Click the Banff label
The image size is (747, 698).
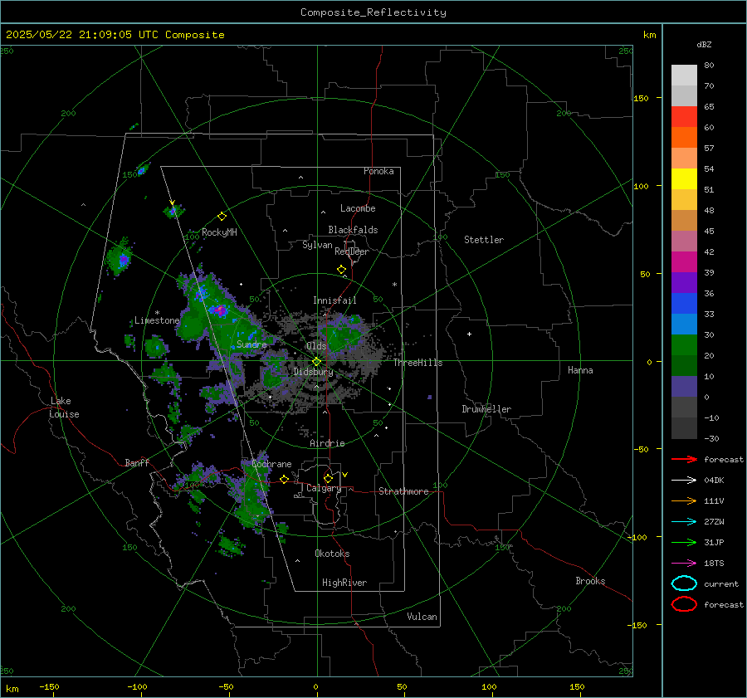click(x=137, y=462)
